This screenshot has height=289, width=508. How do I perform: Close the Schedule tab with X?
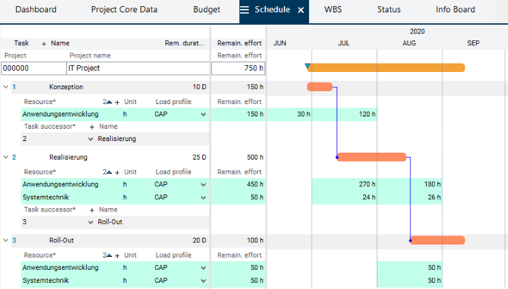coord(301,10)
